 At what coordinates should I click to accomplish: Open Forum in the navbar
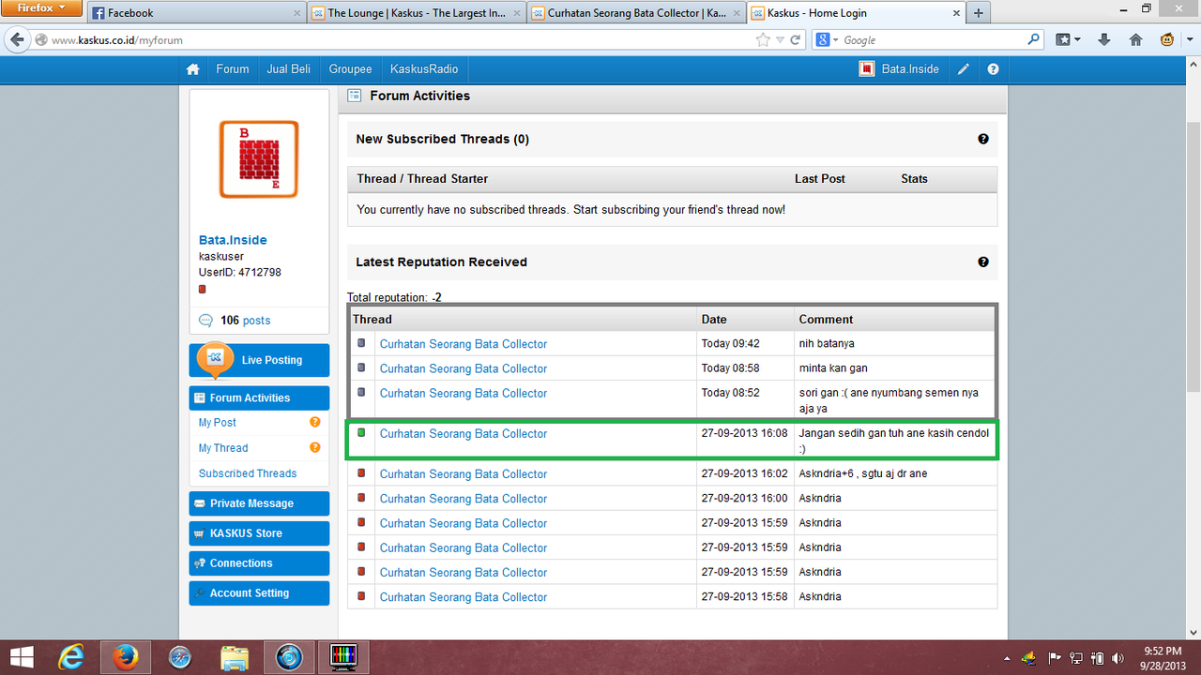pos(233,69)
